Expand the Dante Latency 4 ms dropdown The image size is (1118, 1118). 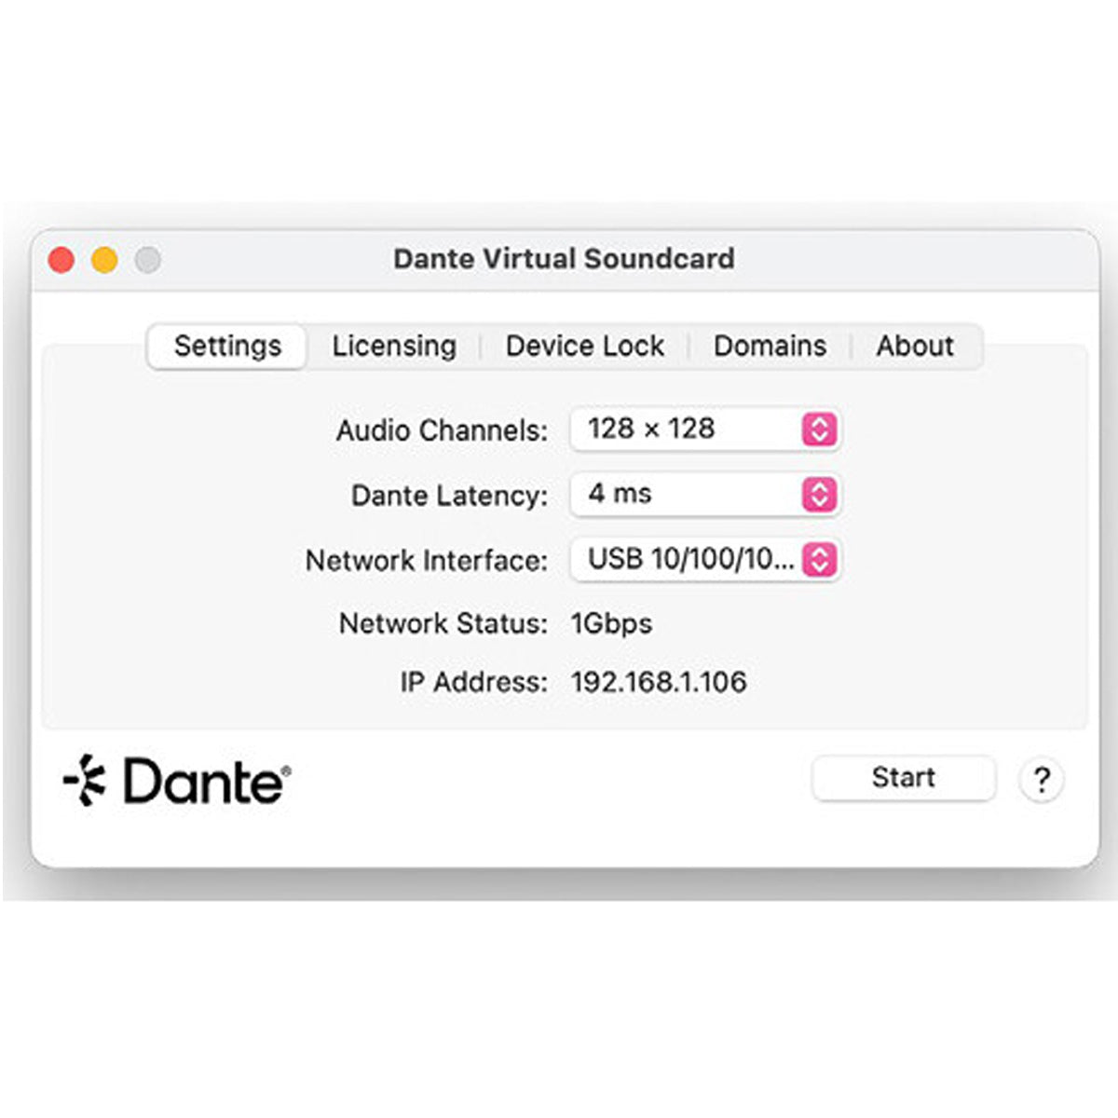tap(705, 494)
